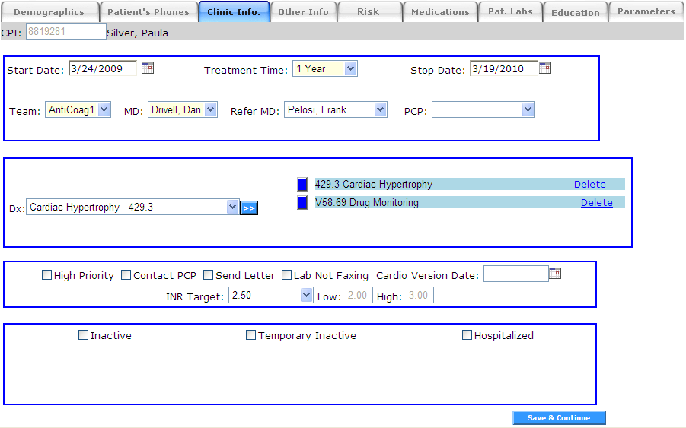This screenshot has width=686, height=428.
Task: Open Cardio Version Date calendar picker
Action: pyautogui.click(x=556, y=274)
